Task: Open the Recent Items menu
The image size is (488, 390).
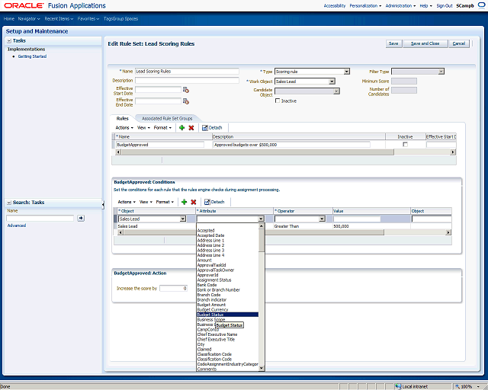Action: 59,18
